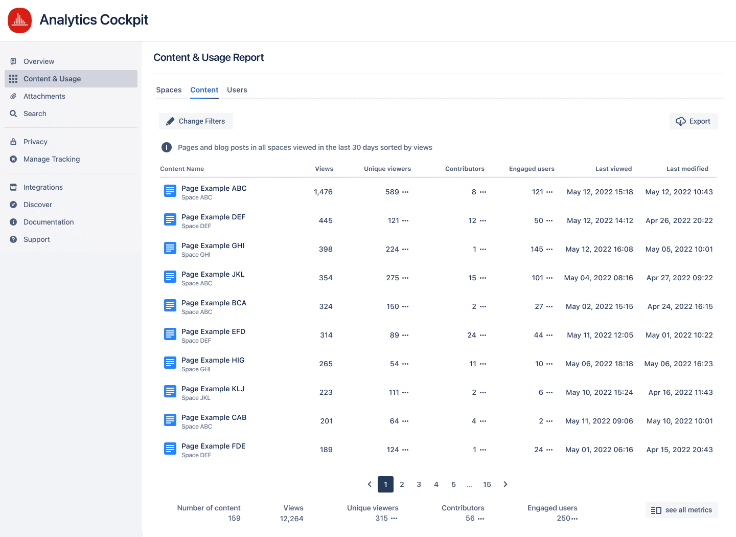Click the Manage Tracking icon

[x=13, y=159]
